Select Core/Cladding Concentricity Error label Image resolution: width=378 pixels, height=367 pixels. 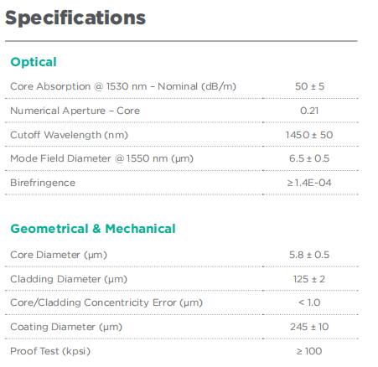[106, 302]
